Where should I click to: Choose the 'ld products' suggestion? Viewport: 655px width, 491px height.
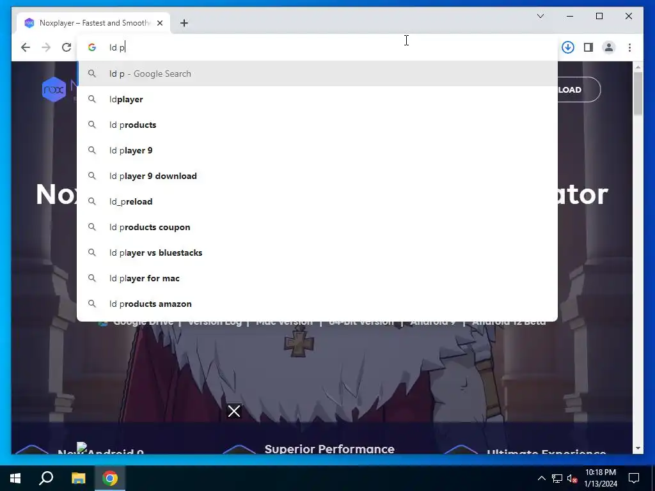point(317,125)
